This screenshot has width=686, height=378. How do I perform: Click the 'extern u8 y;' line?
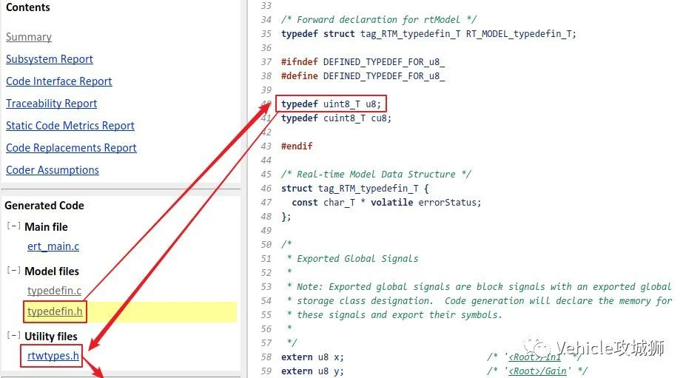click(x=313, y=371)
